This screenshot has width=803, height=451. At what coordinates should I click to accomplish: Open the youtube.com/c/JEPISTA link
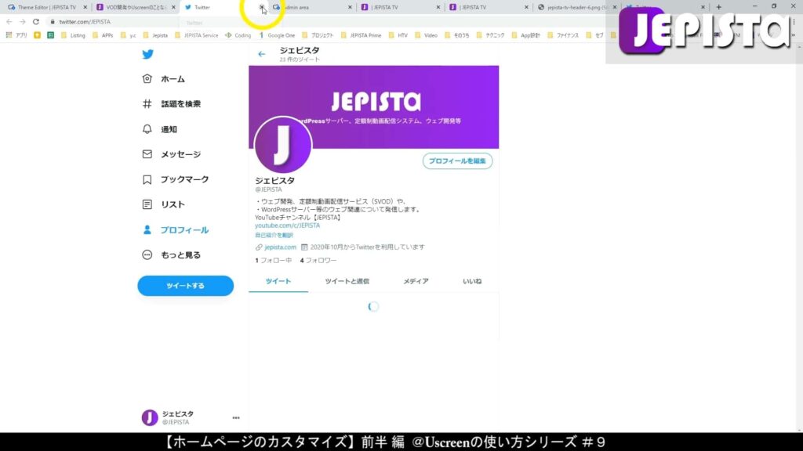pos(287,225)
